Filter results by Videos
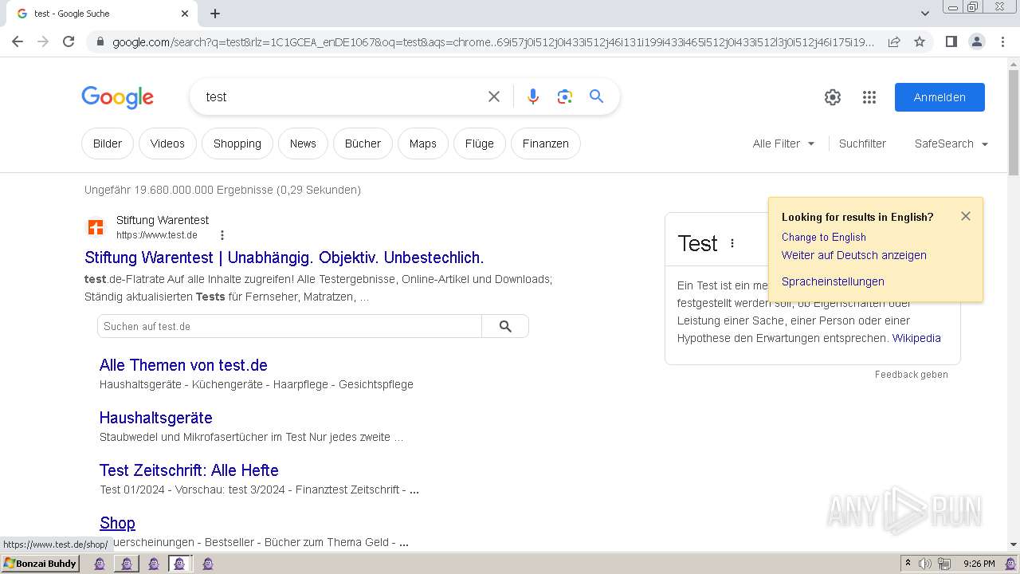Image resolution: width=1020 pixels, height=574 pixels. pos(167,143)
